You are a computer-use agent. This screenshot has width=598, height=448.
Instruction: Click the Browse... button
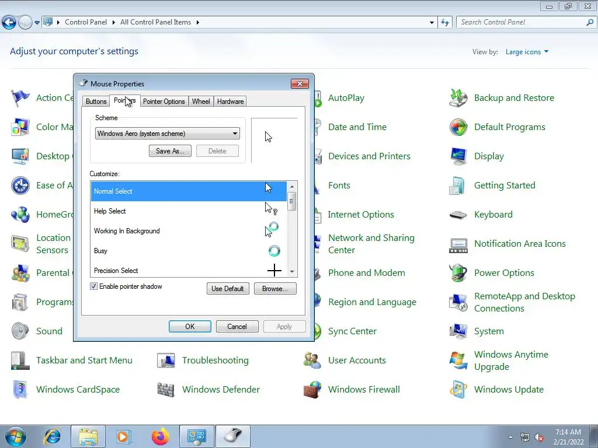coord(275,288)
